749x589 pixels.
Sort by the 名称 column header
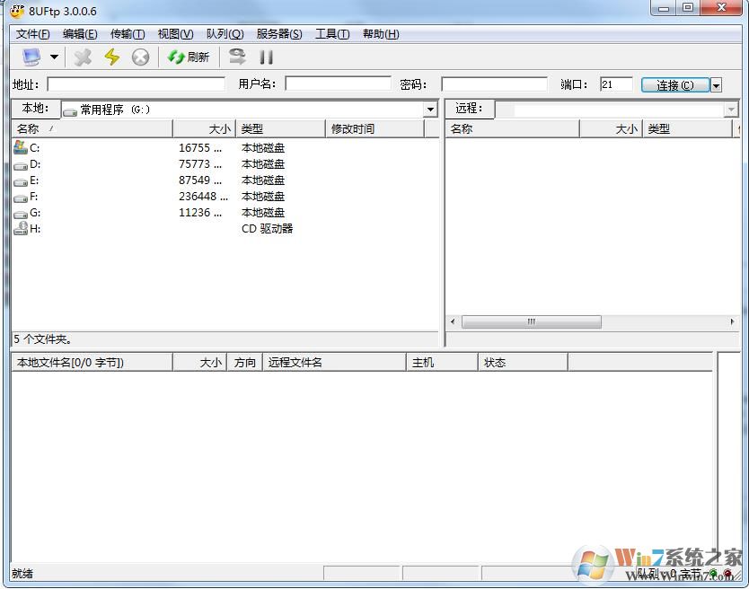29,127
